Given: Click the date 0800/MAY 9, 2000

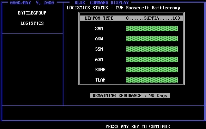Looking at the screenshot, I should [x=32, y=3].
